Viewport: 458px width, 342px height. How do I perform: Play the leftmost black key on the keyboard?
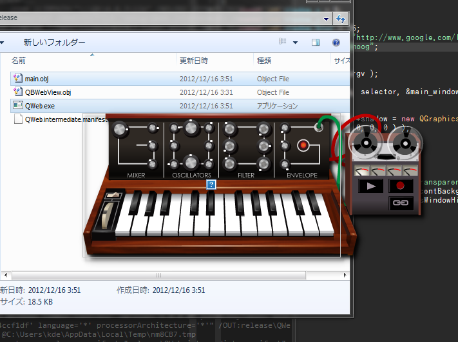(135, 203)
